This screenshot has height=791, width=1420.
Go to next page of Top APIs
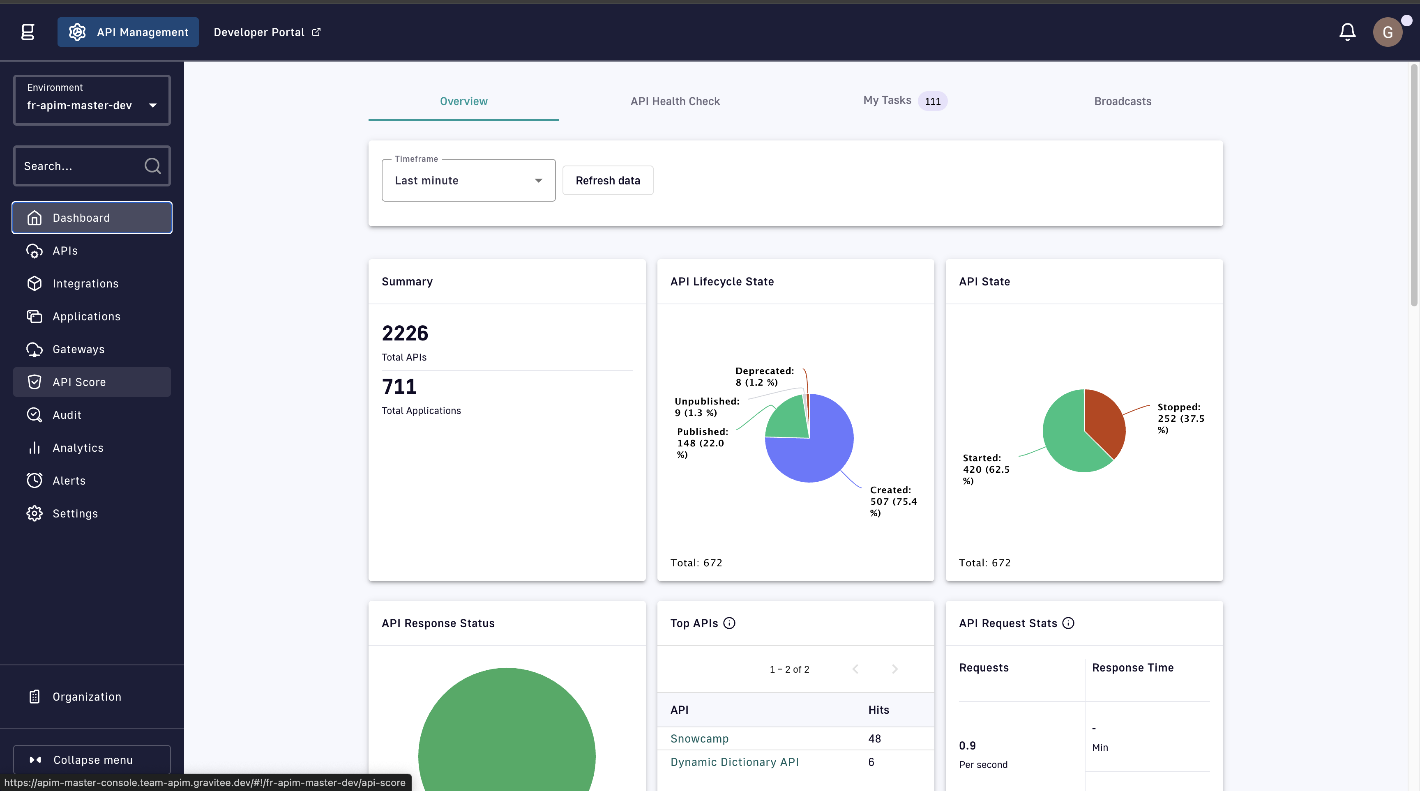pos(894,669)
